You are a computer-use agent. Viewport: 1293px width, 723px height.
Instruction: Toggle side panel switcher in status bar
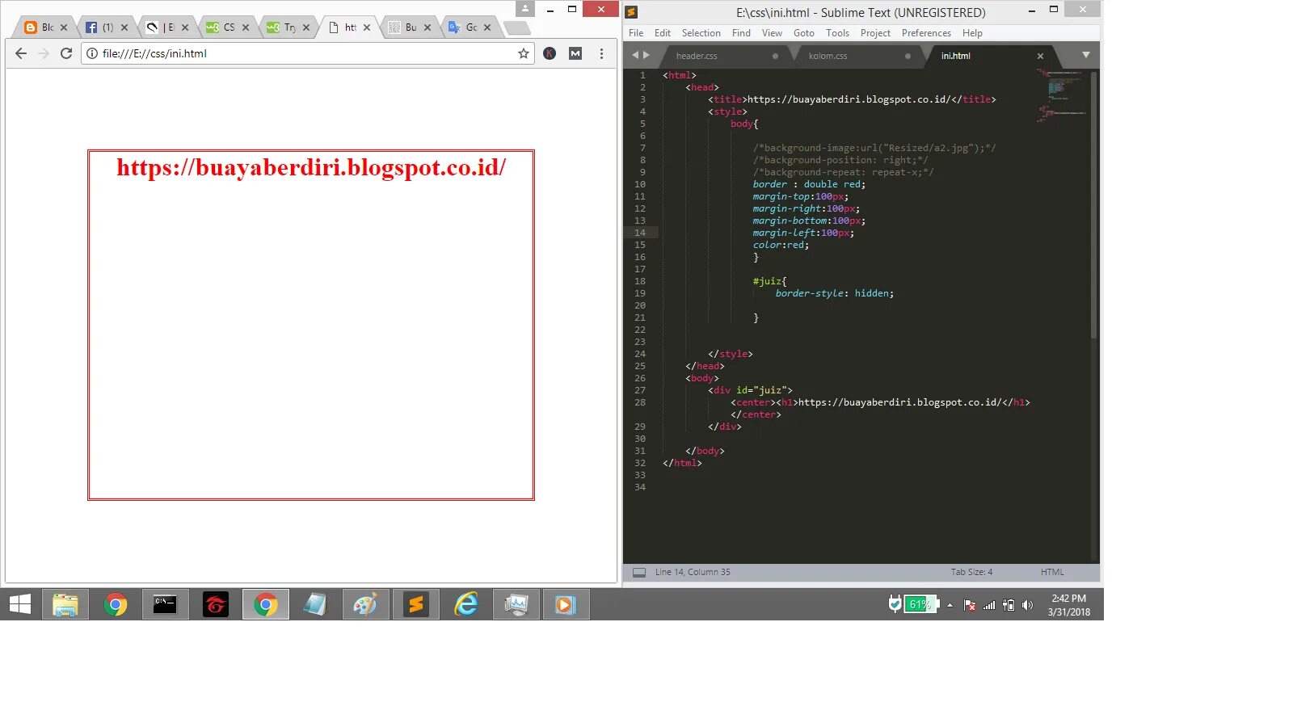pyautogui.click(x=639, y=572)
